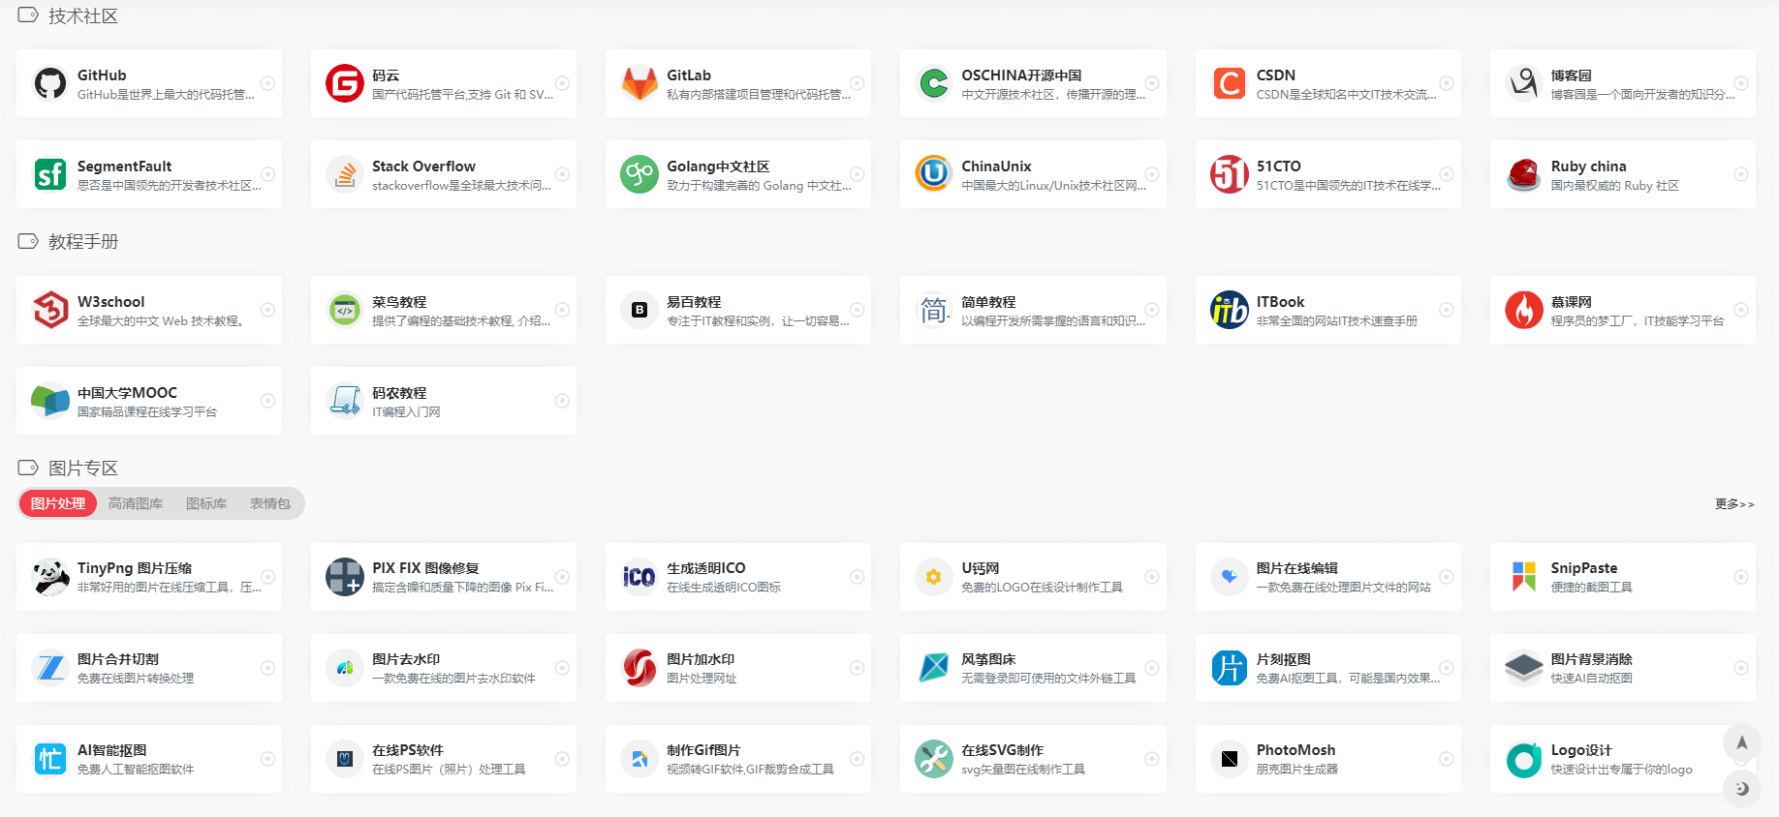This screenshot has height=817, width=1779.
Task: Click description 便捷的截图工具
Action: coord(1591,588)
